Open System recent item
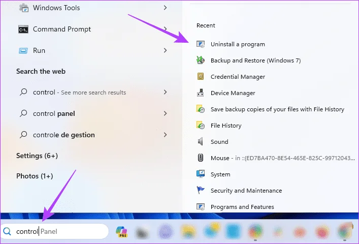 pyautogui.click(x=220, y=174)
